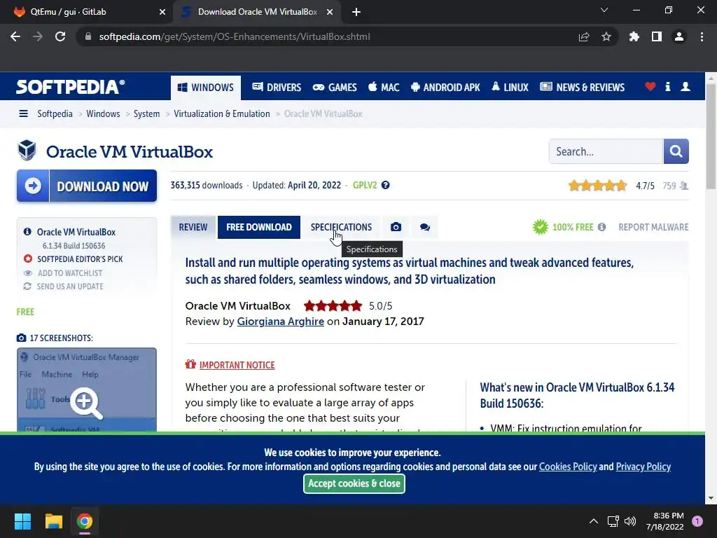Click the Chrome taskbar icon
Screen dimensions: 717x538
pos(85,521)
